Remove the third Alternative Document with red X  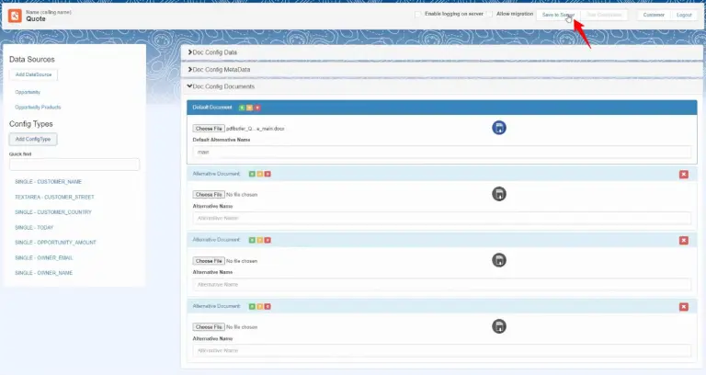684,307
